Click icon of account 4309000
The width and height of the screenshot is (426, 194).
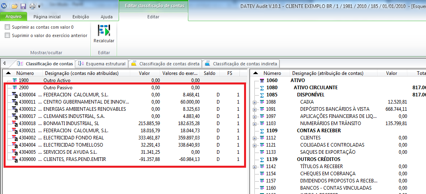click(x=15, y=159)
